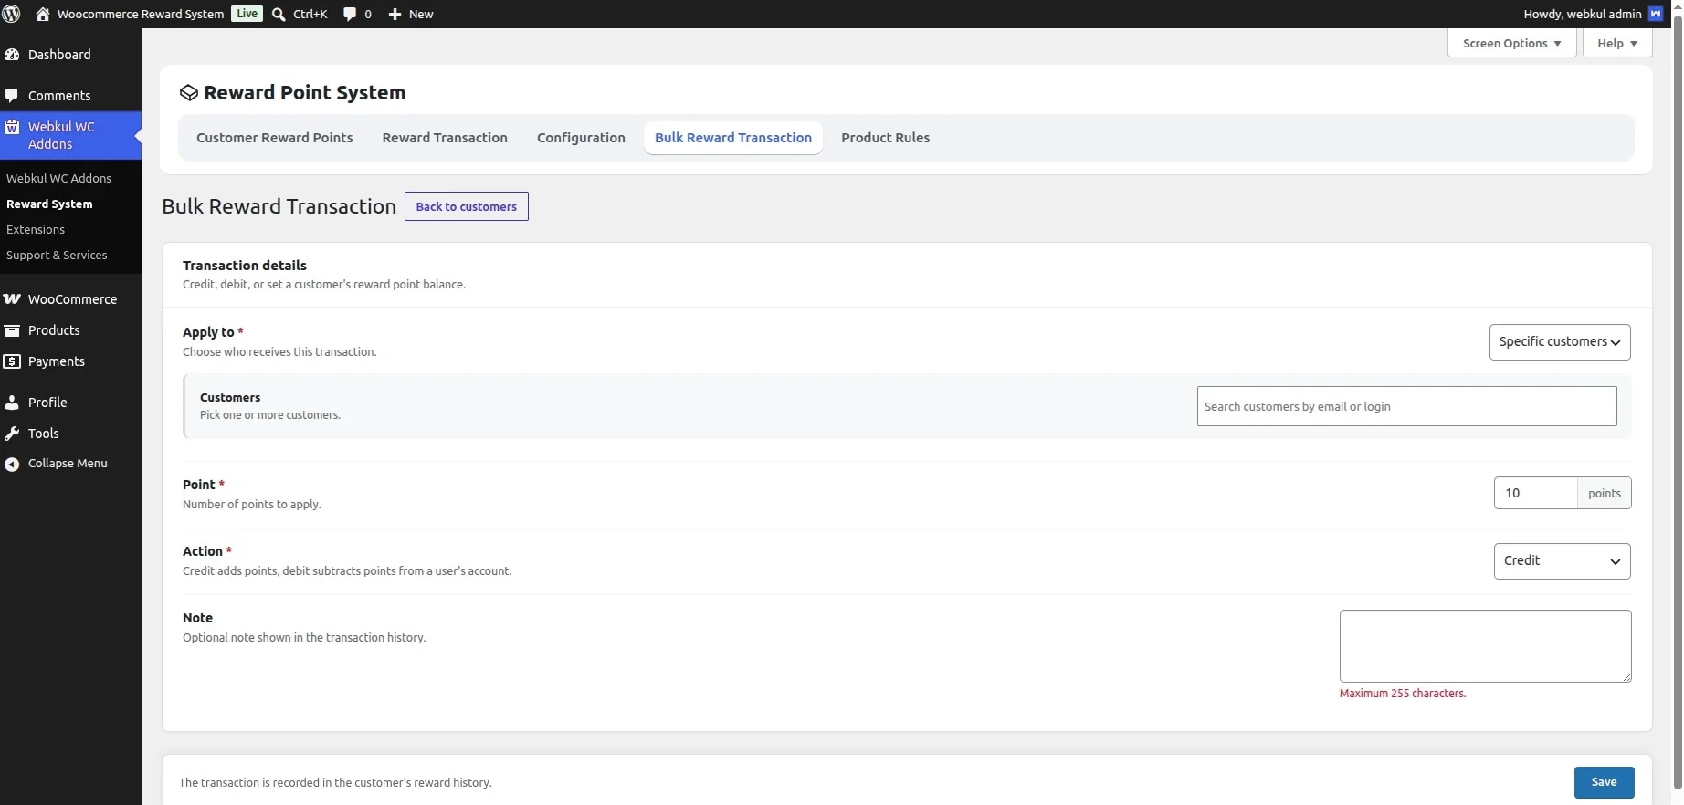Click 'Maximum 255 characters.' text
This screenshot has height=805, width=1684.
click(1403, 694)
